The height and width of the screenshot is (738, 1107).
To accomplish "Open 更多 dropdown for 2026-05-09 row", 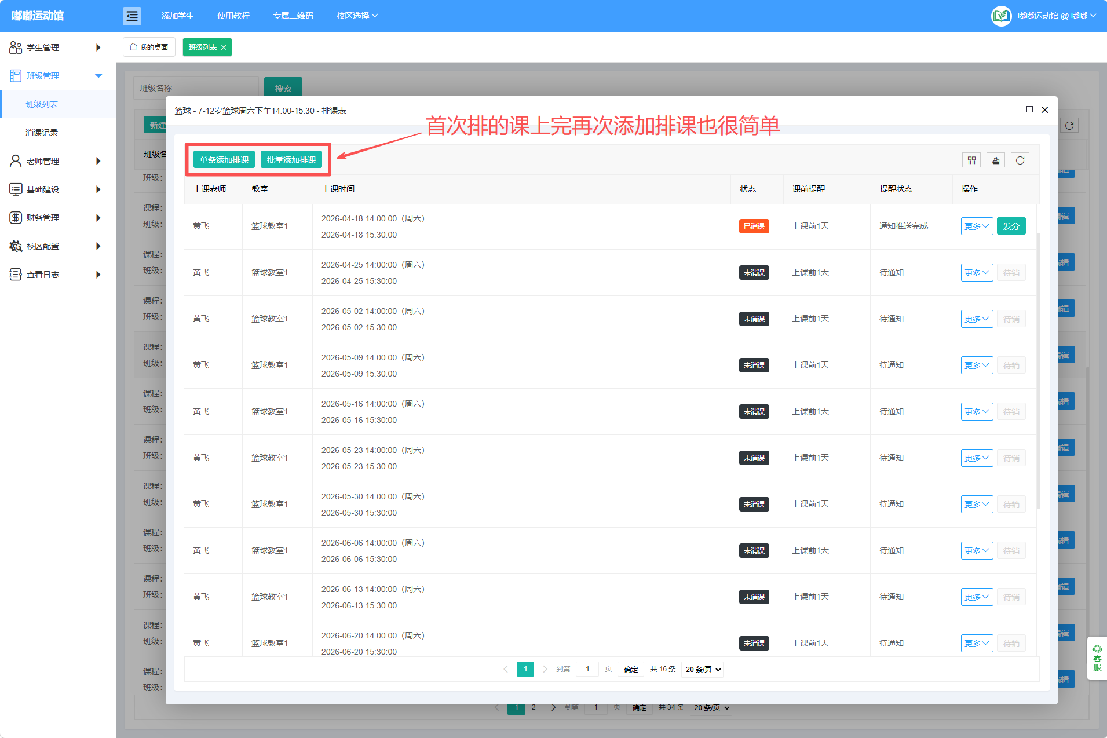I will tap(977, 366).
